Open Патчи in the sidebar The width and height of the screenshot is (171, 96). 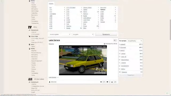coord(33,75)
